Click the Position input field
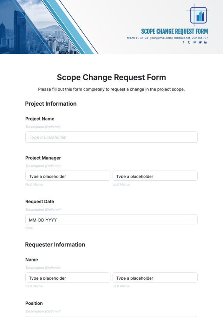This screenshot has height=317, width=223. coord(111,316)
